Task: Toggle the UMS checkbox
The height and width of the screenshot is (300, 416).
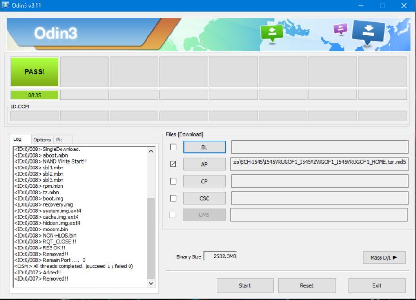Action: pyautogui.click(x=173, y=214)
